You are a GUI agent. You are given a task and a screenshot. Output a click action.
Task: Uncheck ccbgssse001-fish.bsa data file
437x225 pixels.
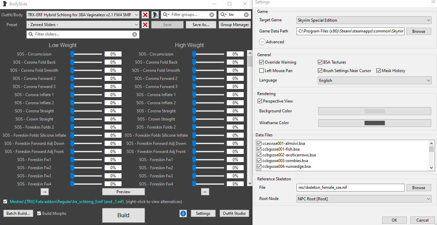(259, 149)
